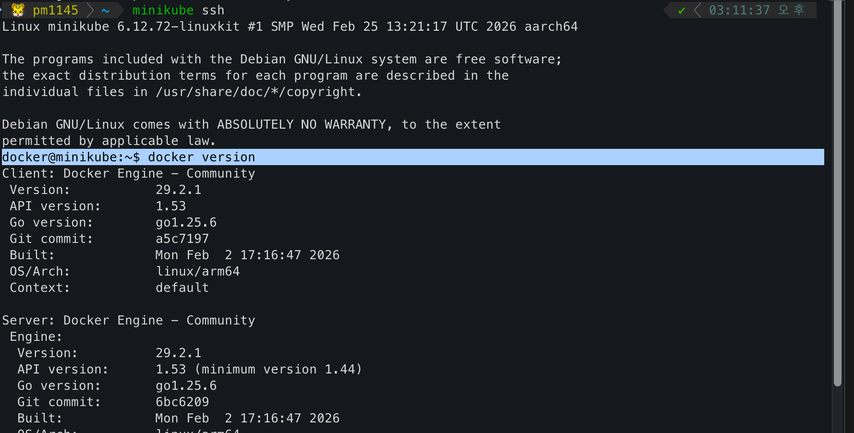Click the docker@minikube shell prompt text

point(71,157)
